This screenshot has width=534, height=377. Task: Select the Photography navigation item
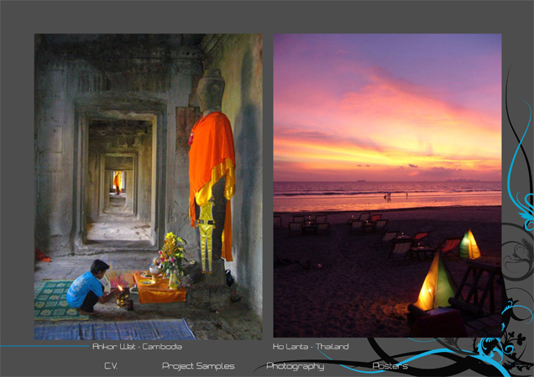(295, 366)
